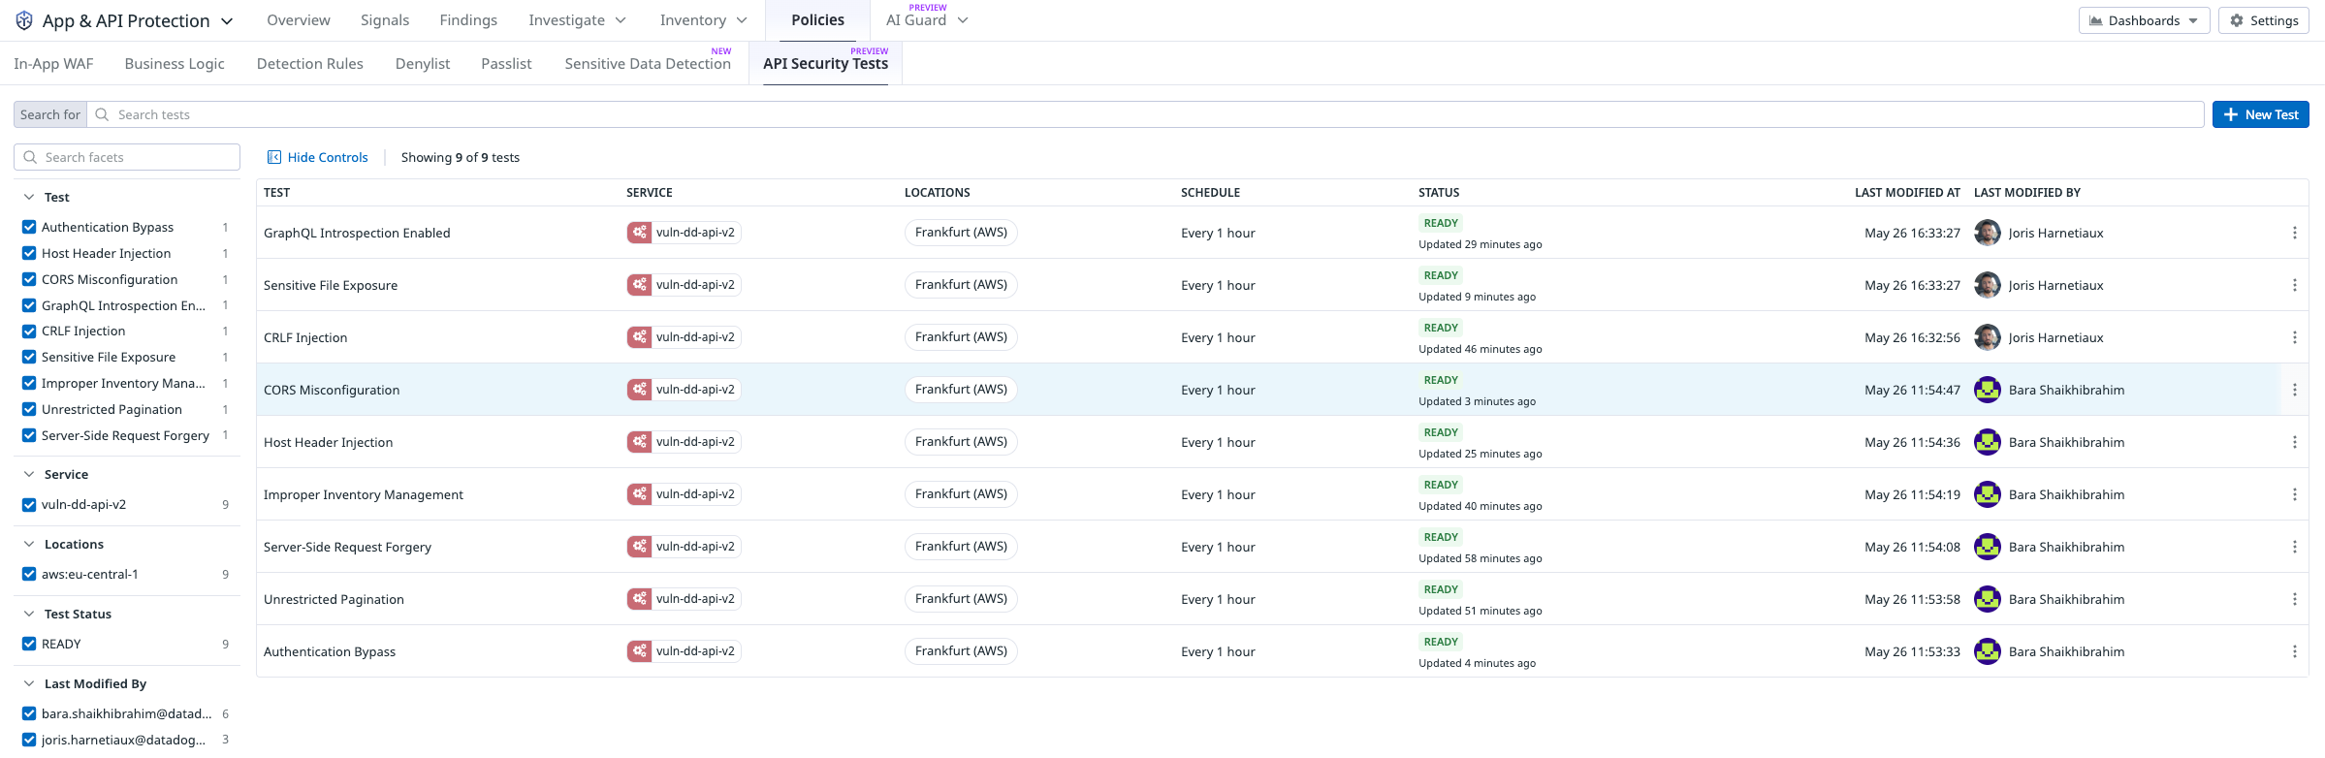This screenshot has width=2325, height=758.
Task: Click the Hide Controls panel icon
Action: tap(274, 157)
